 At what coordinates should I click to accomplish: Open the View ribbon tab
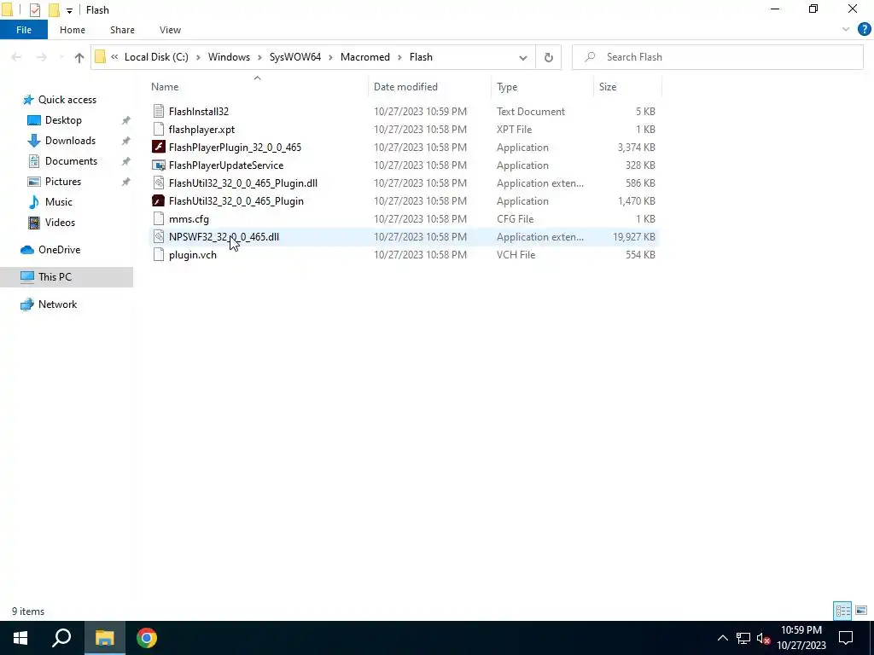(170, 30)
